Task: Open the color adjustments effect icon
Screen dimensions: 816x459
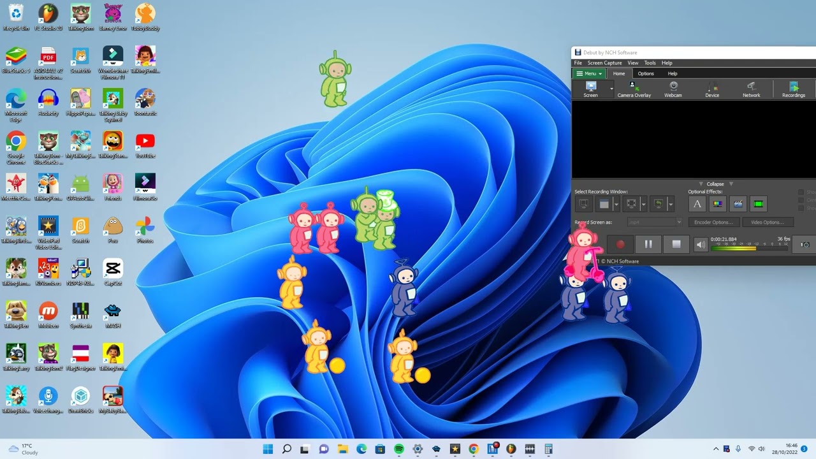Action: (718, 204)
